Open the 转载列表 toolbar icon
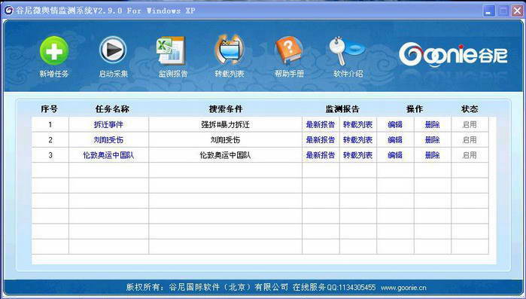526x299 pixels. [230, 50]
